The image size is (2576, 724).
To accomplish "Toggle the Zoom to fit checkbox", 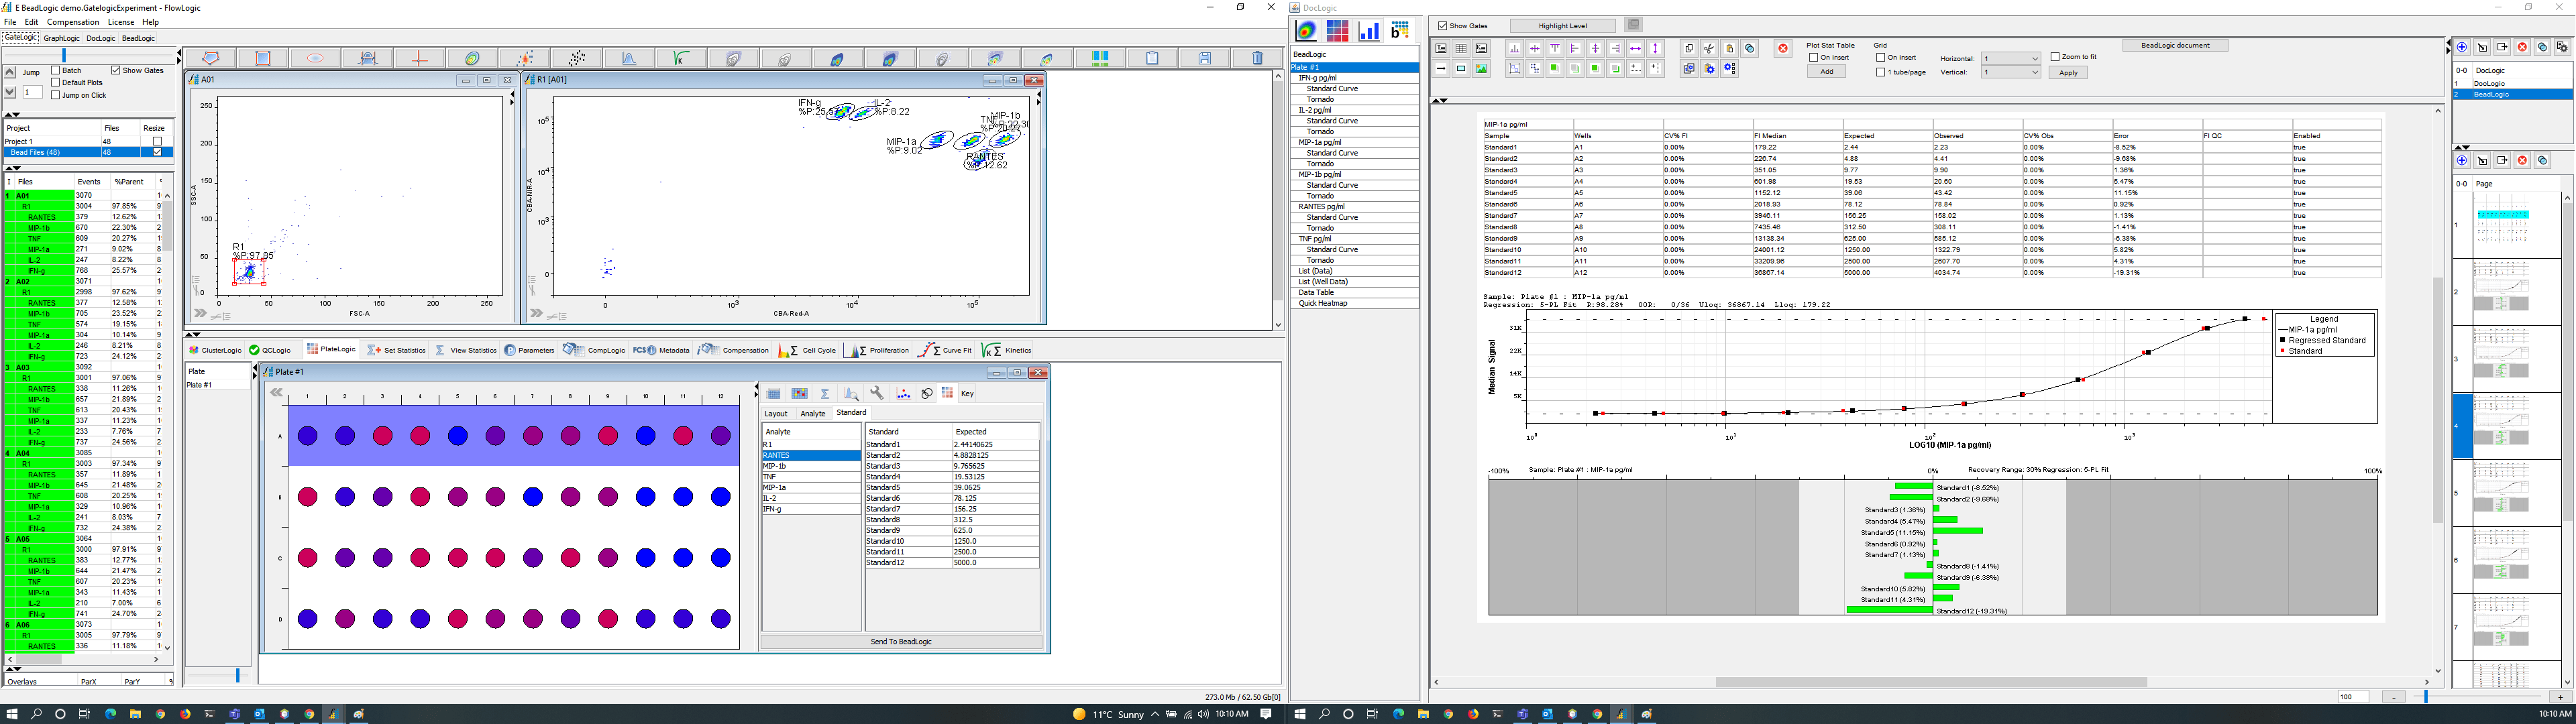I will tap(2054, 57).
